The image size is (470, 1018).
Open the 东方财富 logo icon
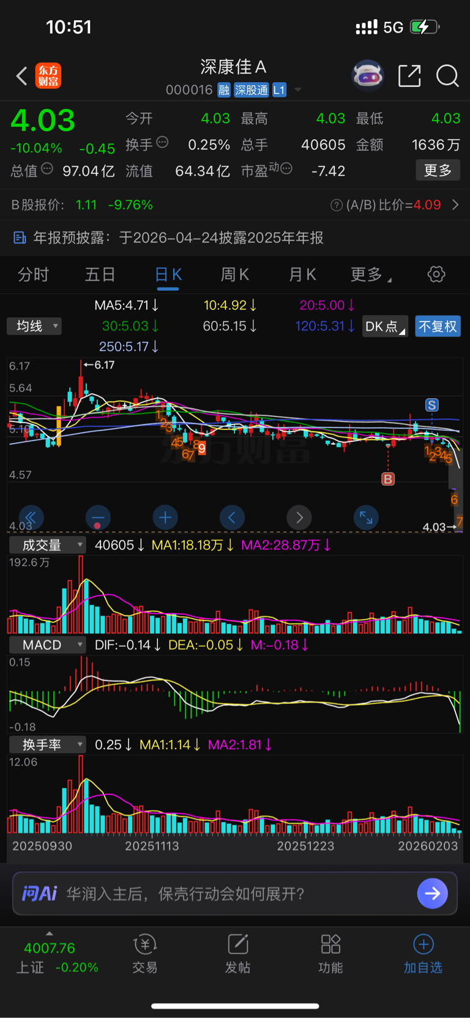[48, 76]
